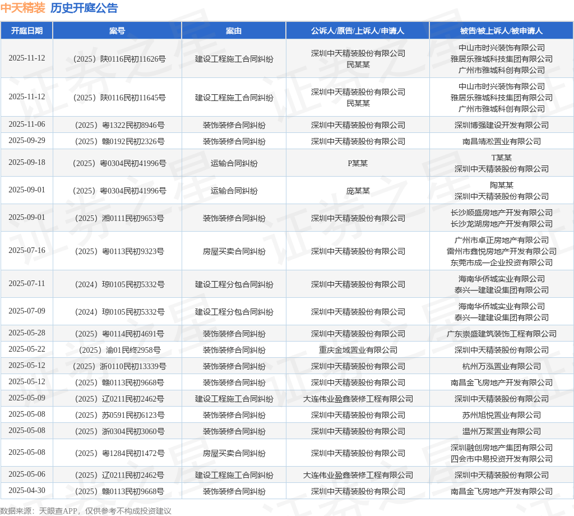Click the 中天精装 title text

click(x=22, y=8)
